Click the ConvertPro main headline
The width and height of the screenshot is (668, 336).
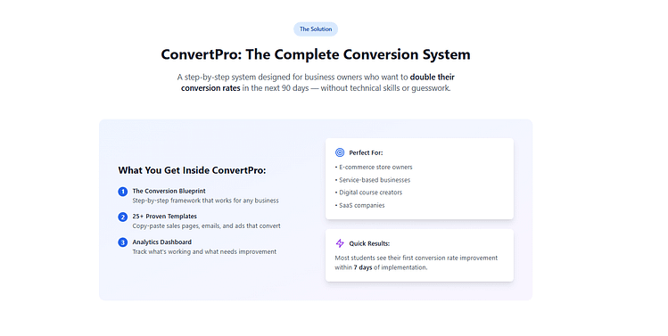pyautogui.click(x=316, y=54)
